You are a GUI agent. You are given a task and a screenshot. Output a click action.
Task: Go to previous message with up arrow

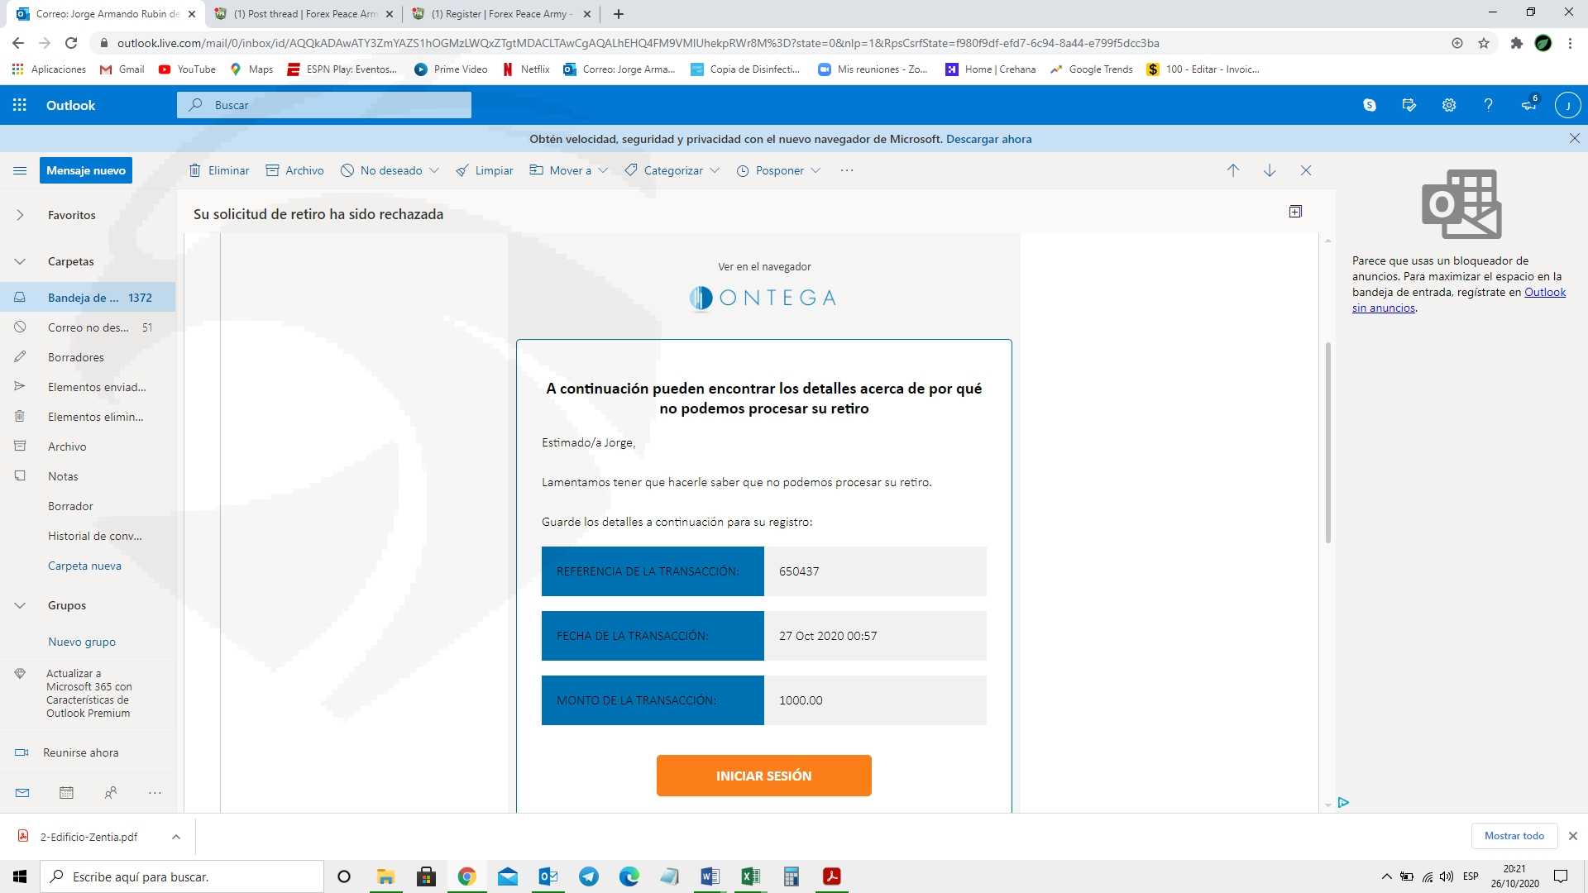[1233, 170]
